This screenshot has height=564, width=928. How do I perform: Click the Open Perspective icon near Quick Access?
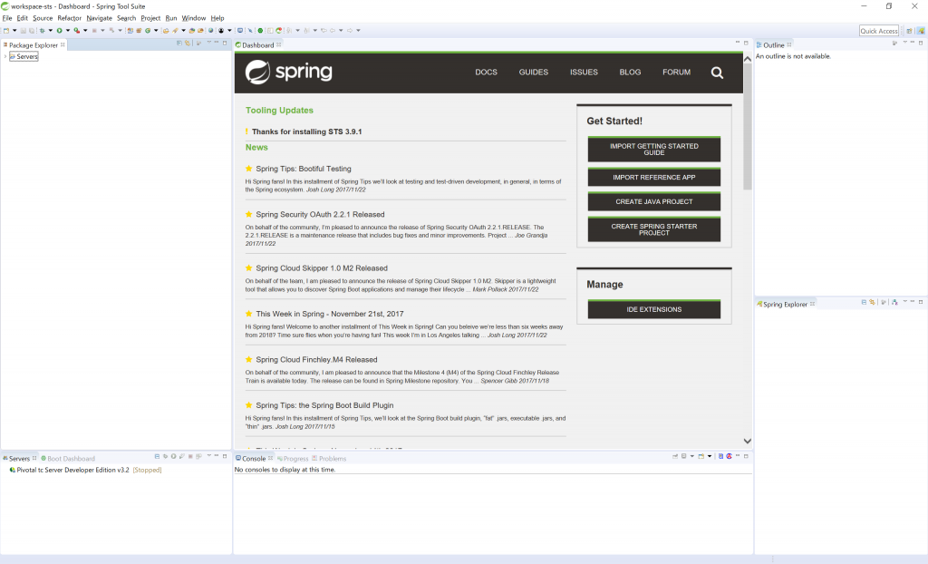tap(909, 31)
